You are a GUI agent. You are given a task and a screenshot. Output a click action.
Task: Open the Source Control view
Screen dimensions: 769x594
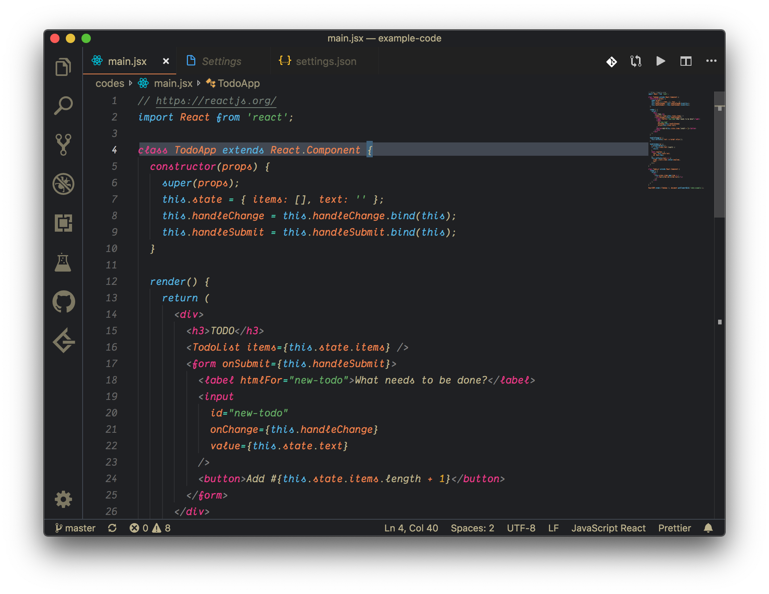click(x=63, y=145)
